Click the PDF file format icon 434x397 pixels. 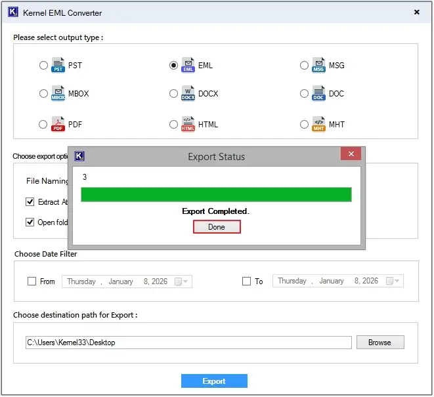[58, 124]
